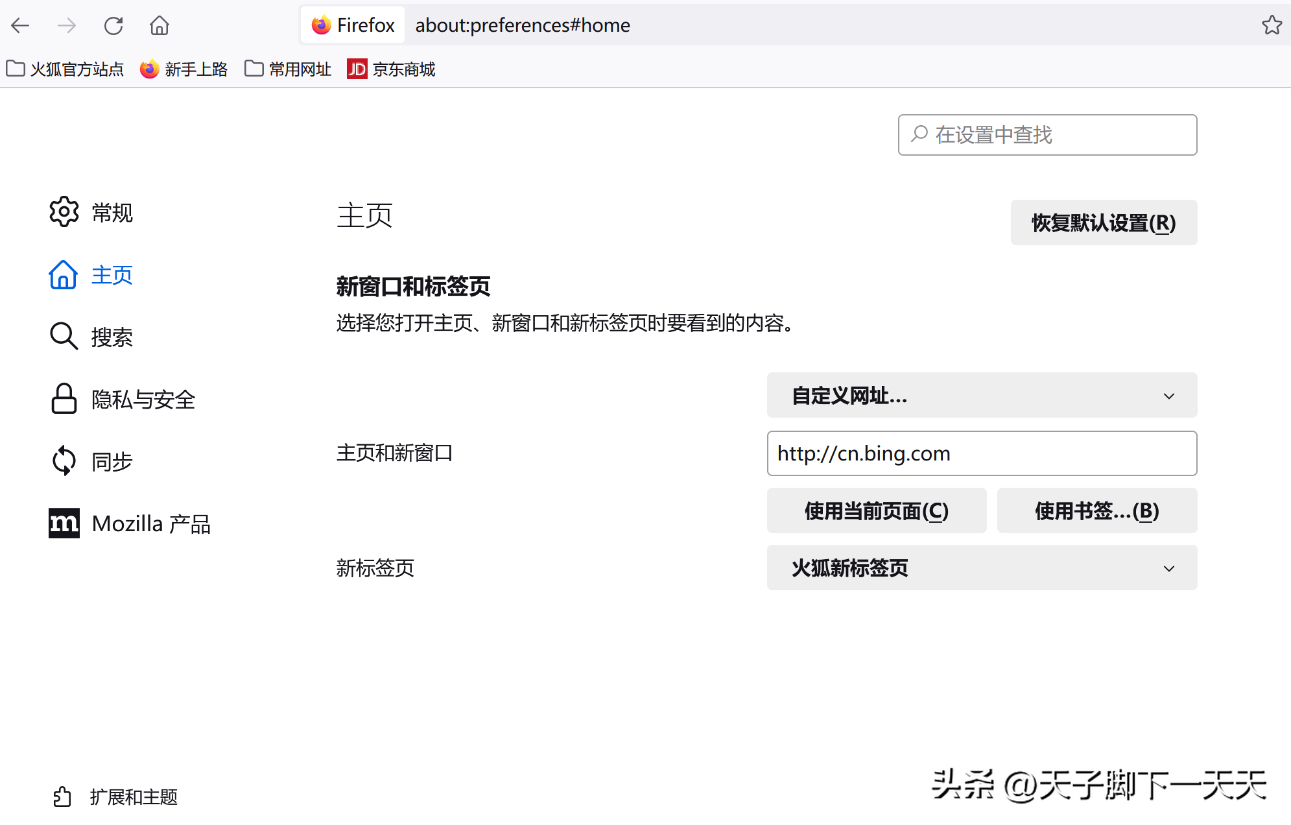Expand the 火狐新标签页 dropdown
This screenshot has width=1291, height=825.
(982, 568)
